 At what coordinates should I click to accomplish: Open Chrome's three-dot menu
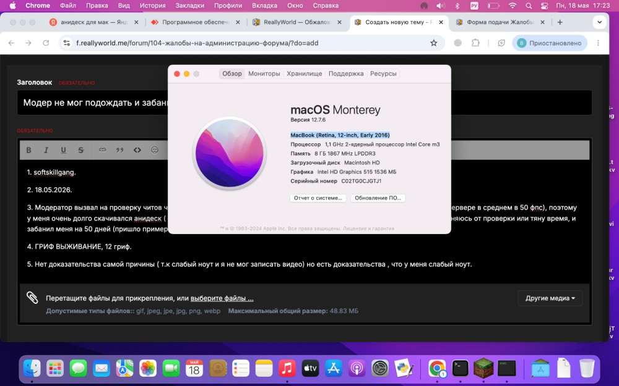598,43
